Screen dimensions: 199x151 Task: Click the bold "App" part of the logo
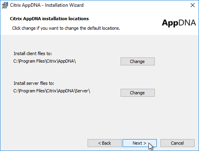pyautogui.click(x=170, y=23)
